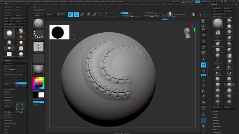The width and height of the screenshot is (239, 134).
Task: Click Load Tools From Project
Action: pyautogui.click(x=15, y=10)
